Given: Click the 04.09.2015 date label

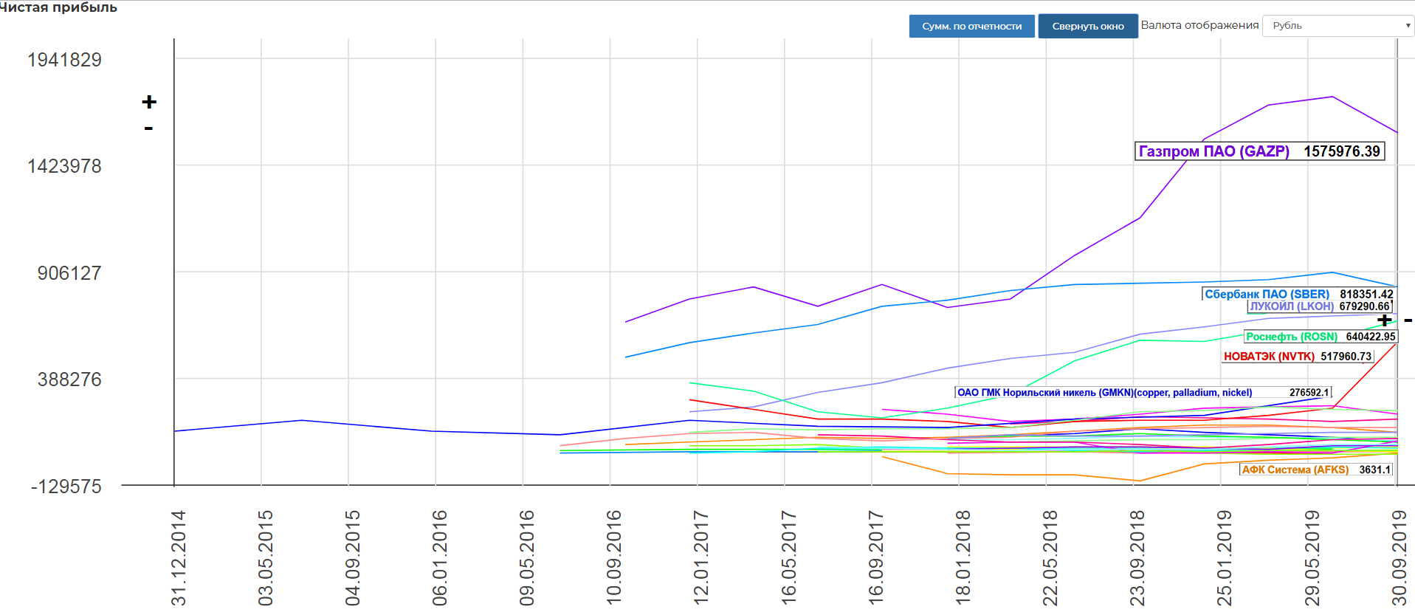Looking at the screenshot, I should [353, 558].
